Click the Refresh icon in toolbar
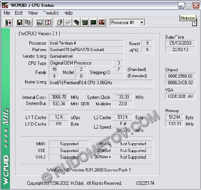The height and width of the screenshot is (190, 201). (48, 23)
